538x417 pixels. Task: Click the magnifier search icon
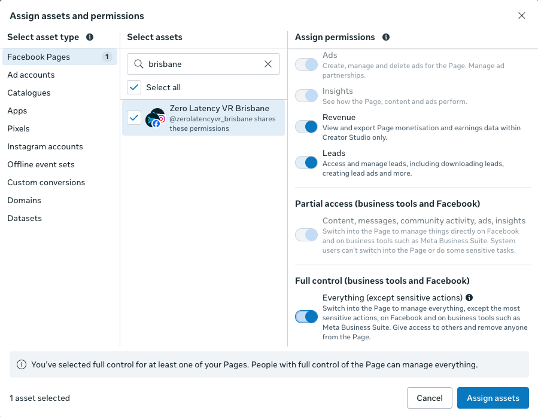click(x=139, y=64)
